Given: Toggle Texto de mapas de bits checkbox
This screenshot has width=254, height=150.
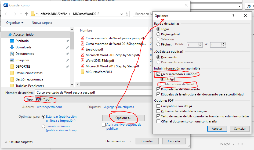Looking at the screenshot, I should (x=158, y=116).
